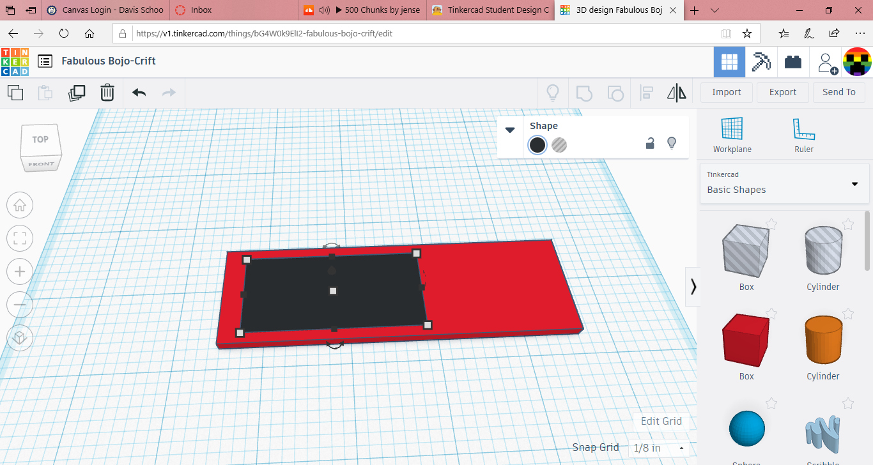Click the Group shapes icon
The width and height of the screenshot is (873, 465).
[584, 93]
